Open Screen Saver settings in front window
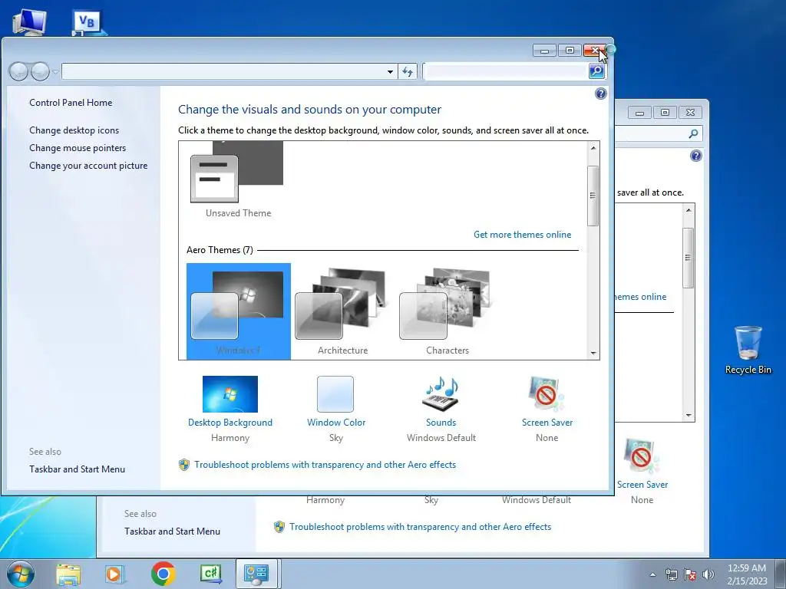The height and width of the screenshot is (589, 786). pyautogui.click(x=547, y=394)
